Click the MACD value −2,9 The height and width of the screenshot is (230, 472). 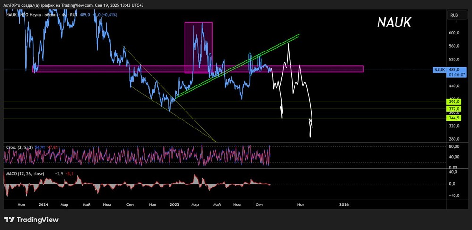click(x=59, y=174)
